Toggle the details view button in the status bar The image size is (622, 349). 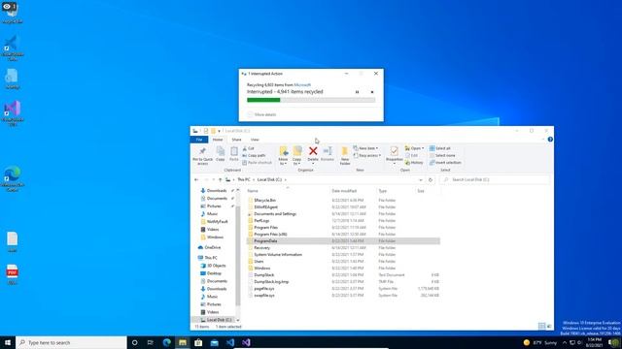coord(542,326)
